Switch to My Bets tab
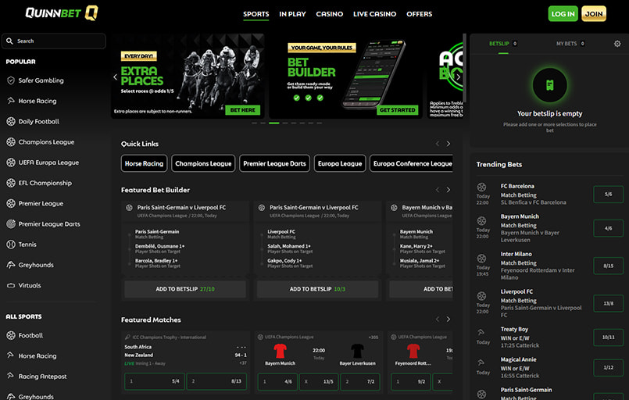The height and width of the screenshot is (400, 629). [570, 43]
